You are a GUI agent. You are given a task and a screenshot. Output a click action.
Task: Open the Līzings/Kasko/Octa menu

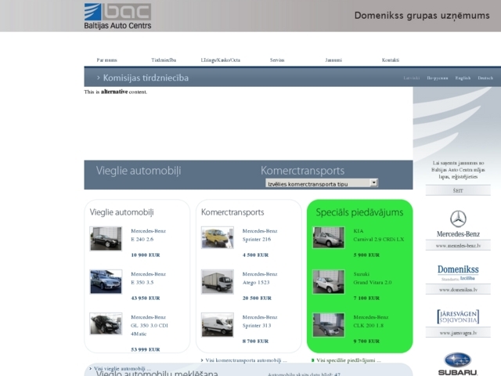point(221,60)
